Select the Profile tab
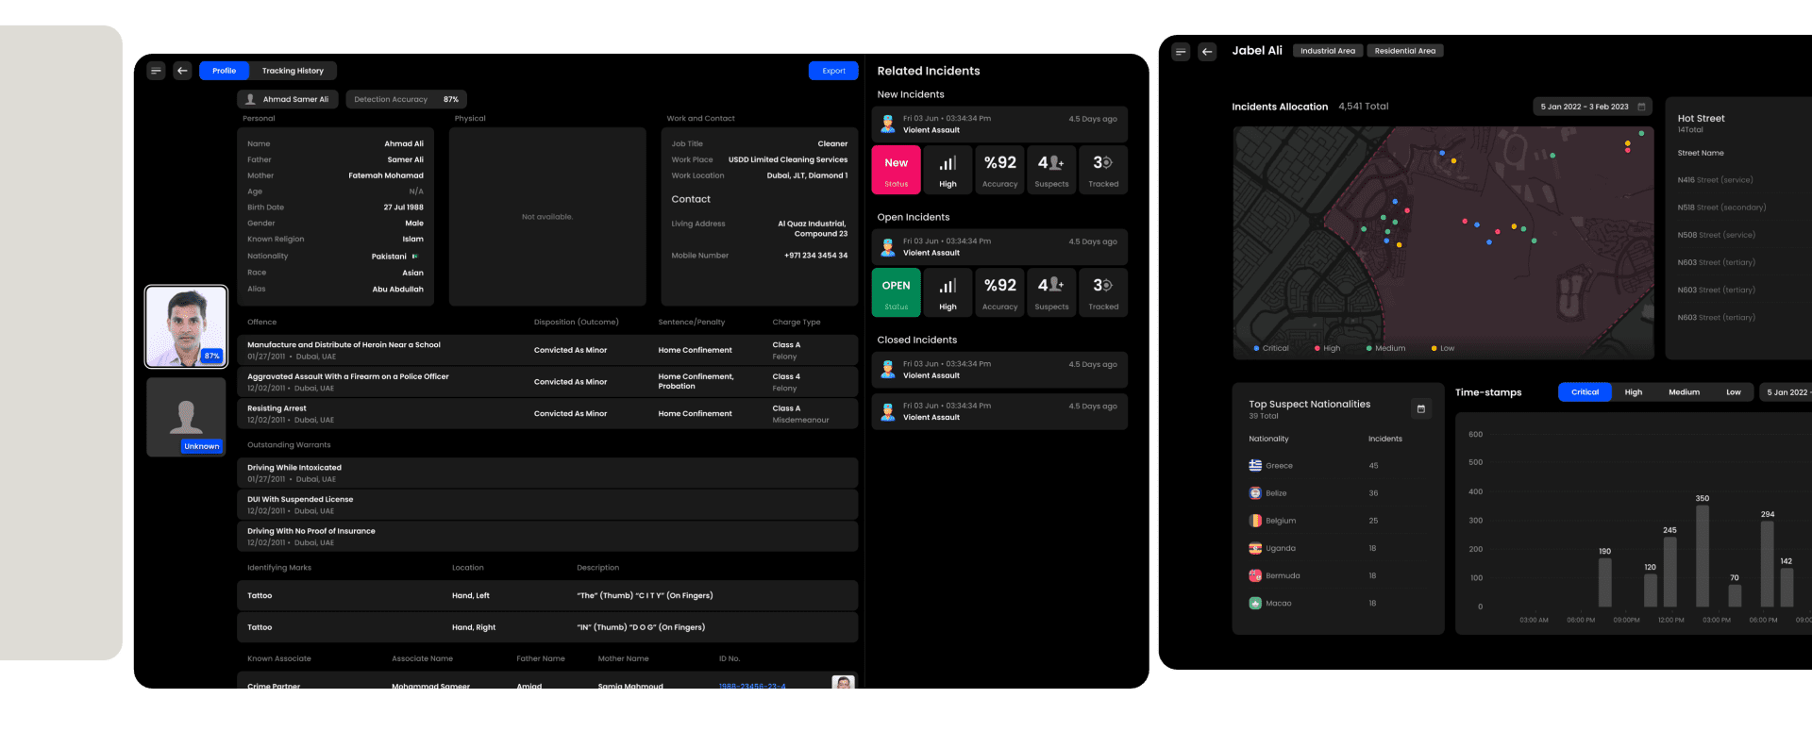This screenshot has width=1812, height=731. click(224, 71)
